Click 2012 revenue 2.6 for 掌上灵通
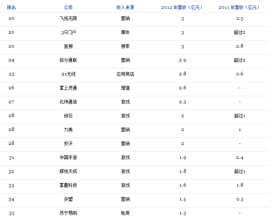 (x=183, y=88)
